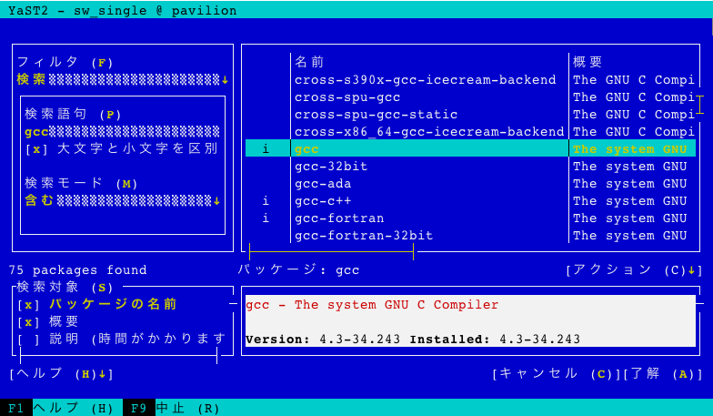The width and height of the screenshot is (713, 416).
Task: Open the ヘルプ menu button
Action: tap(61, 374)
